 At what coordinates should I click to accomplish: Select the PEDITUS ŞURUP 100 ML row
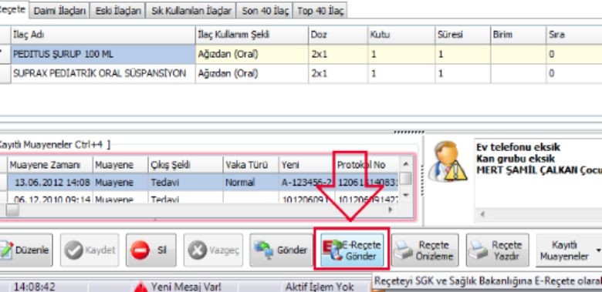(x=301, y=54)
